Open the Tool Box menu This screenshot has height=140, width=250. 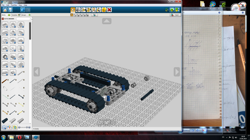(14, 5)
